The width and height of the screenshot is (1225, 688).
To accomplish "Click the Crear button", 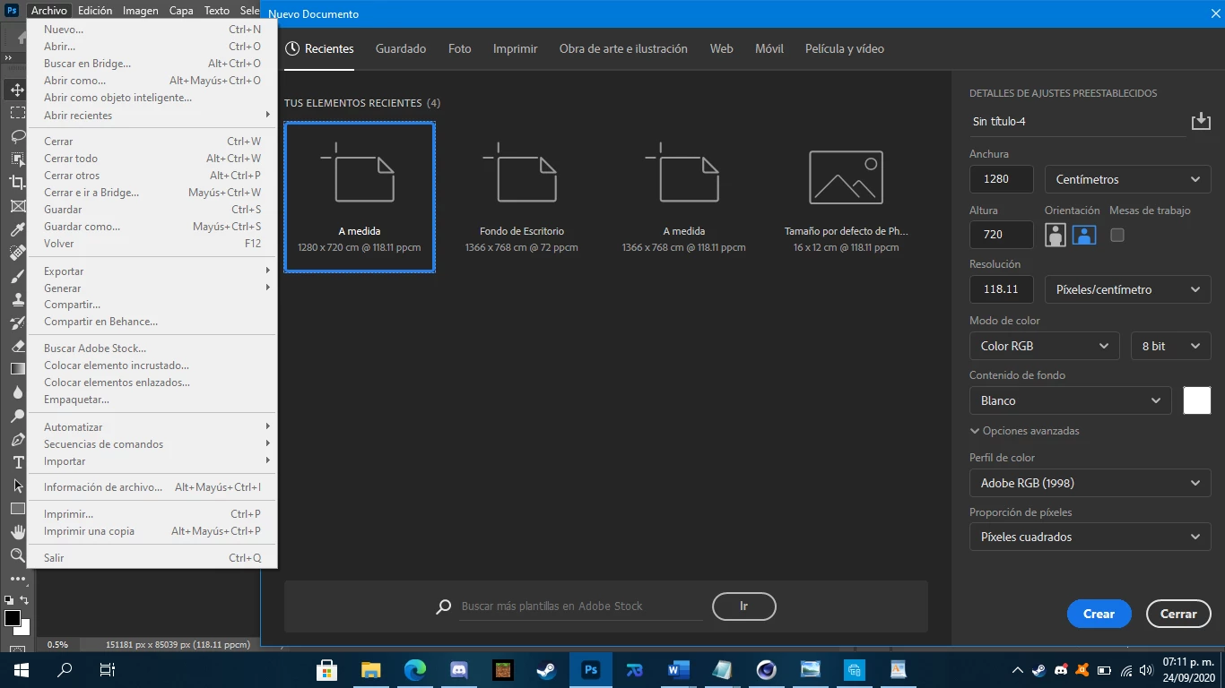I will tap(1099, 614).
